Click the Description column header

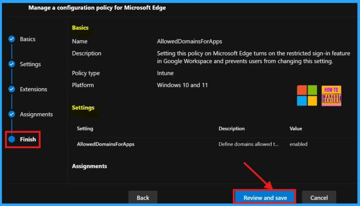click(x=231, y=128)
